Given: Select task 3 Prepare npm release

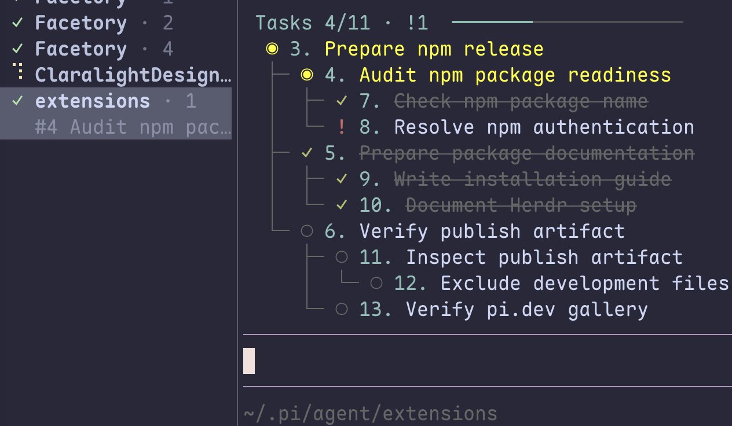Looking at the screenshot, I should pyautogui.click(x=417, y=49).
